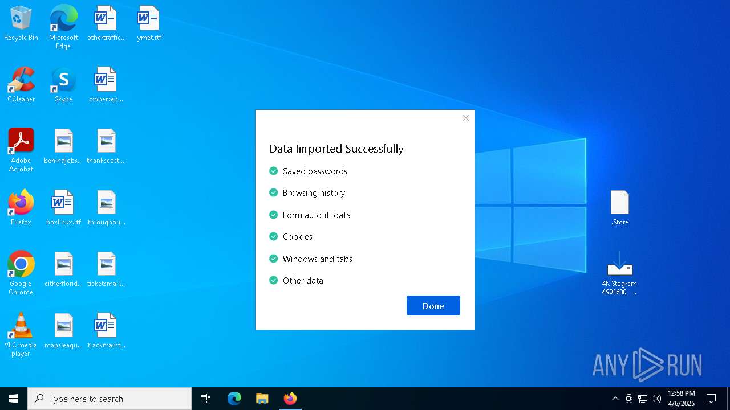Open Microsoft Edge desktop shortcut
Image resolution: width=730 pixels, height=410 pixels.
(x=63, y=27)
